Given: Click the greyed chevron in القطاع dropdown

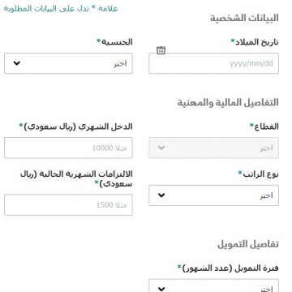Looking at the screenshot, I should [161, 148].
